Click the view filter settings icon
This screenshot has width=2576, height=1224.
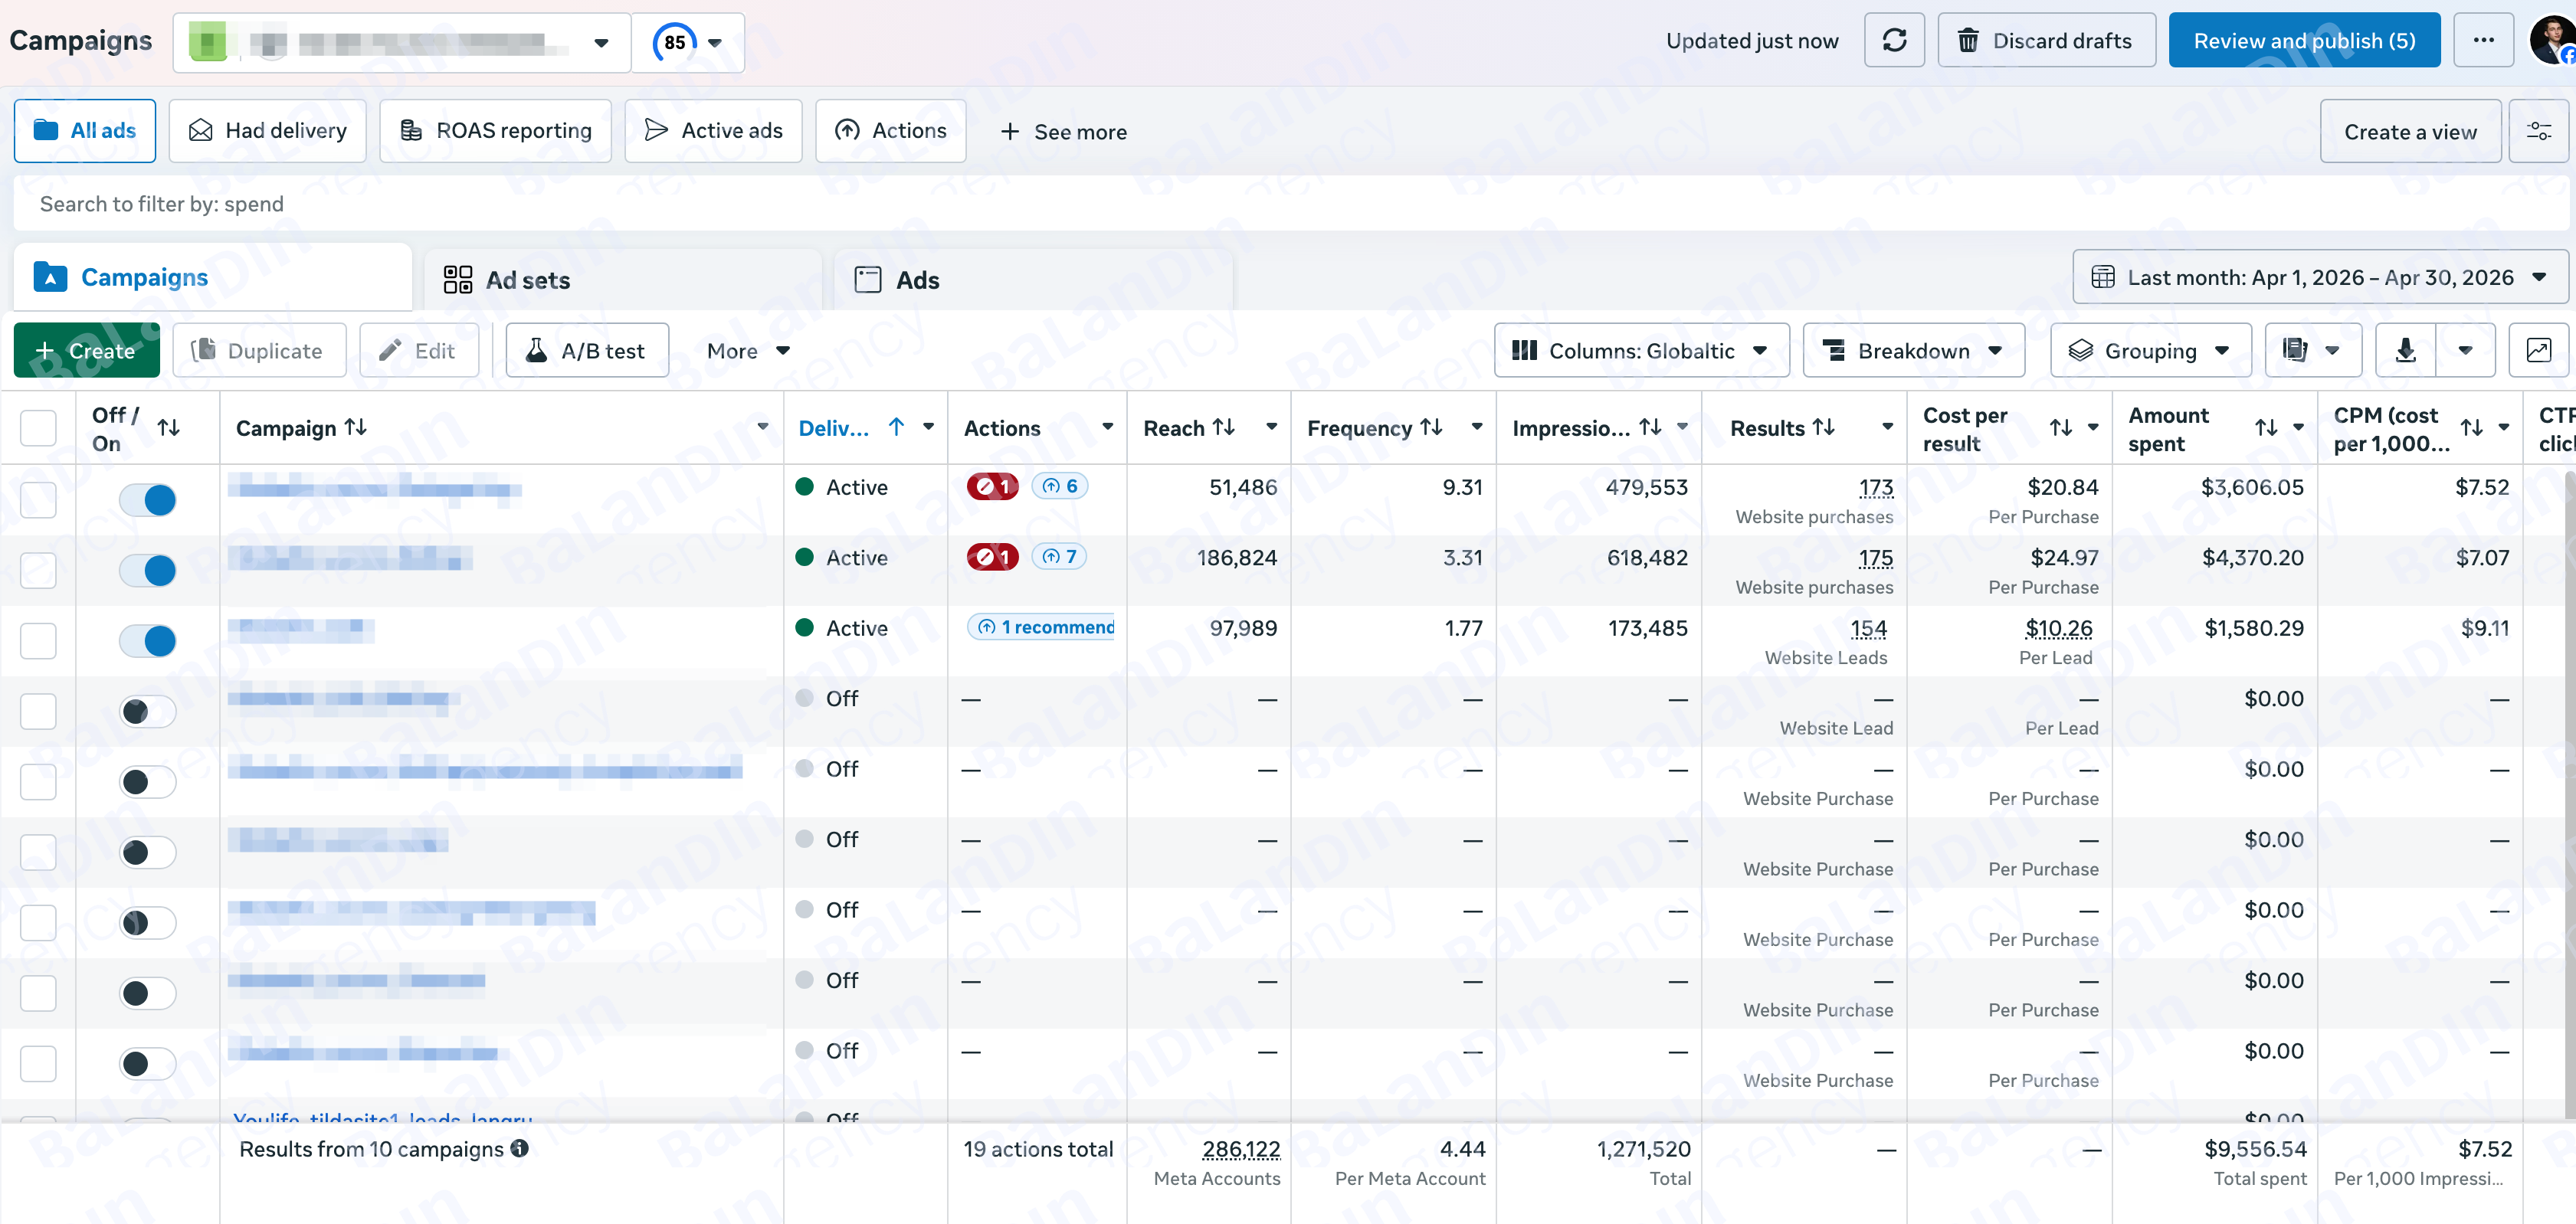2538,131
